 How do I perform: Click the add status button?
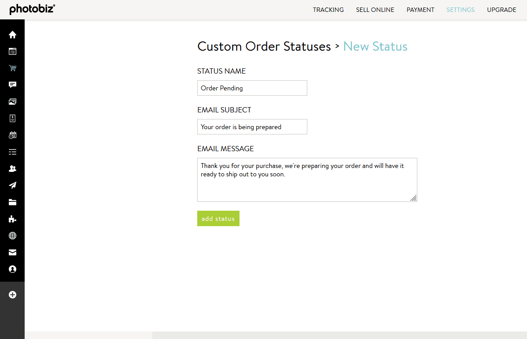218,219
